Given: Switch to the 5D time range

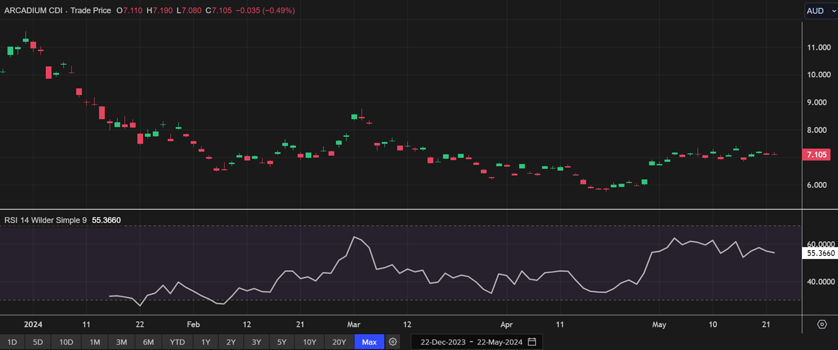Looking at the screenshot, I should [38, 342].
